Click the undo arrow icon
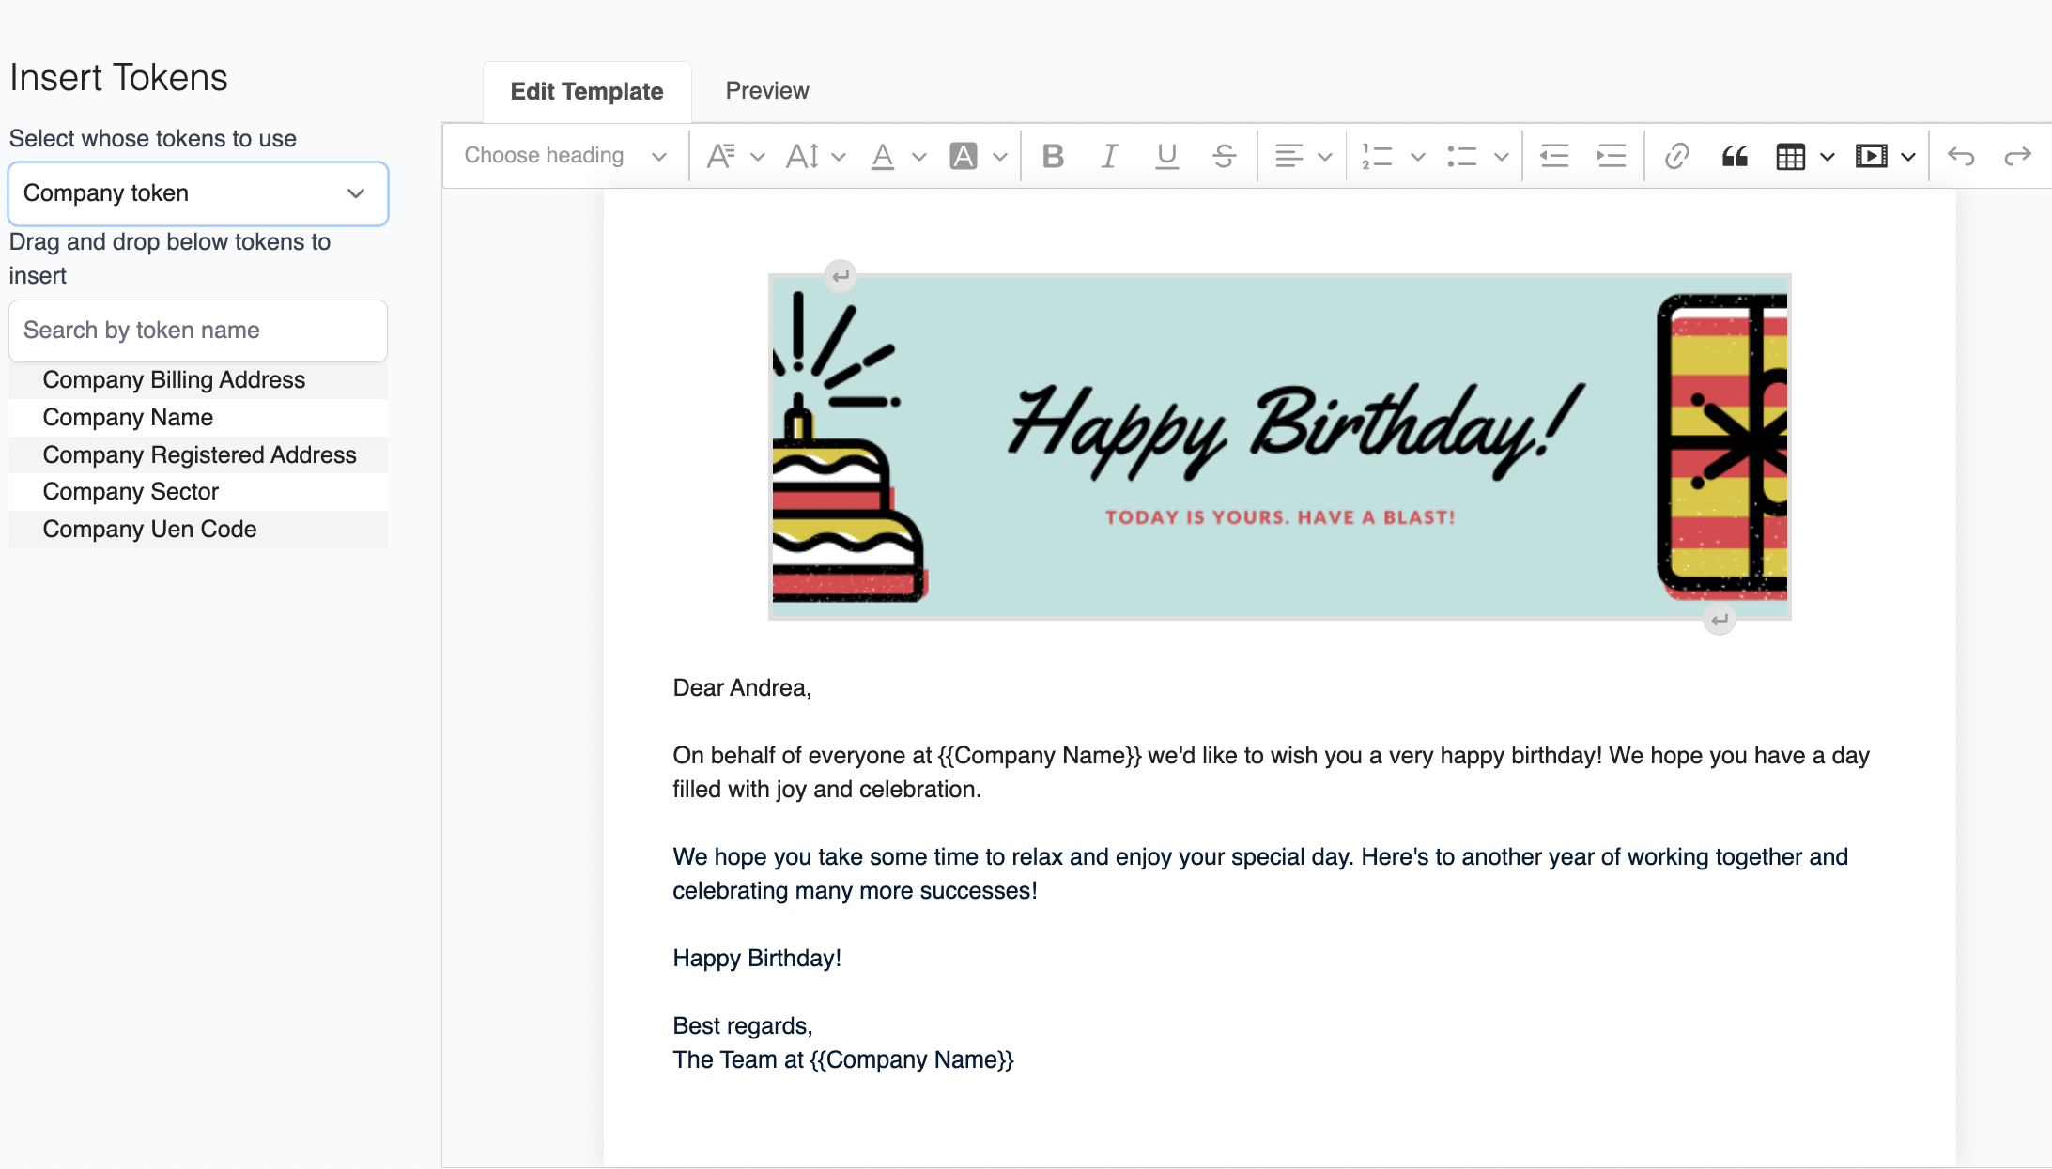The height and width of the screenshot is (1169, 2052). pyautogui.click(x=1961, y=156)
